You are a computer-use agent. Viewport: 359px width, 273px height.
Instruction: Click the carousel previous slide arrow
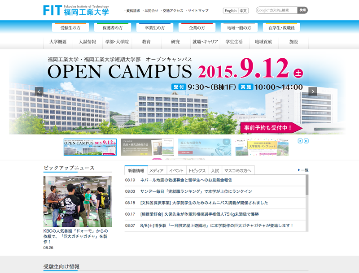coord(39,91)
